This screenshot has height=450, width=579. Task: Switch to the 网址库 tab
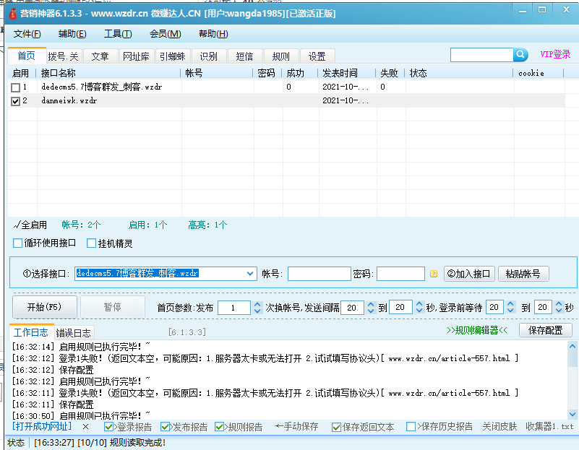136,56
